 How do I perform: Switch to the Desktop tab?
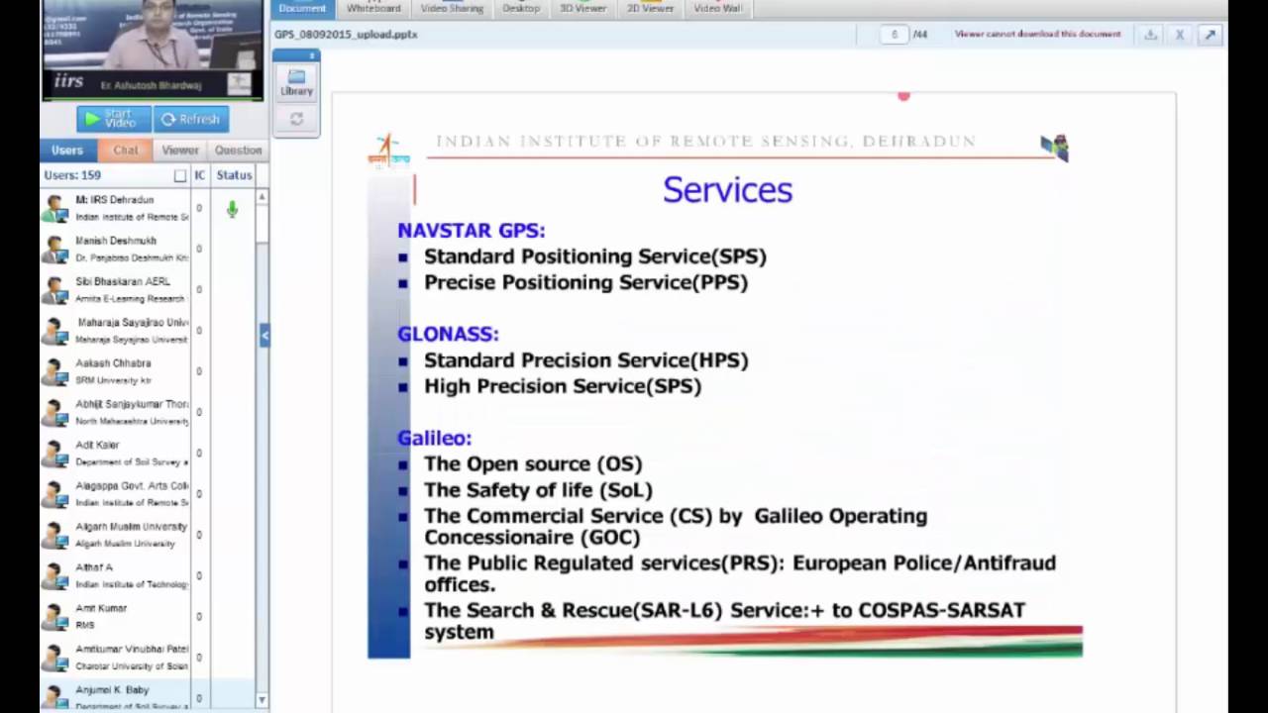click(x=521, y=8)
